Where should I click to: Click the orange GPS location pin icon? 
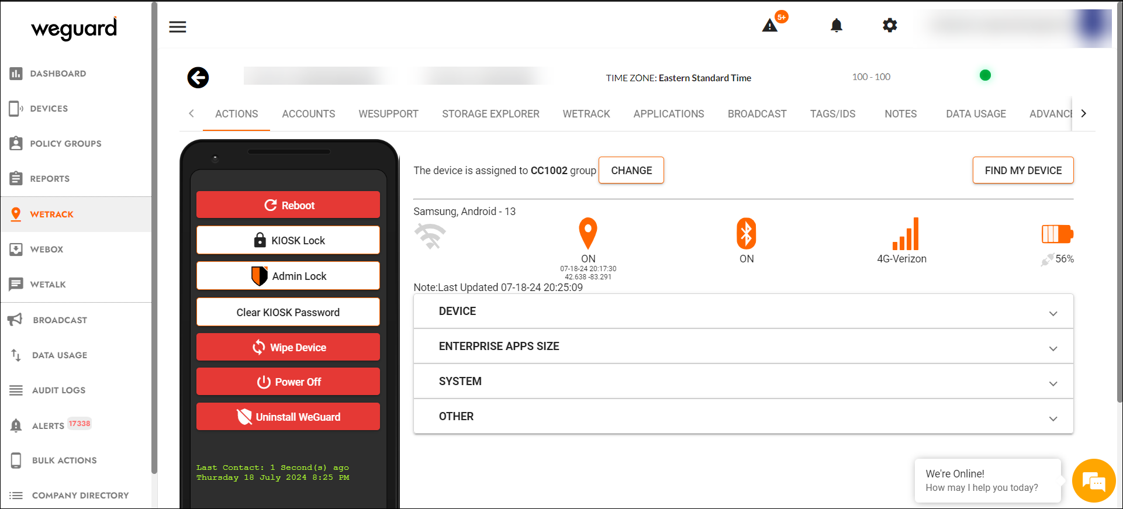pyautogui.click(x=588, y=233)
